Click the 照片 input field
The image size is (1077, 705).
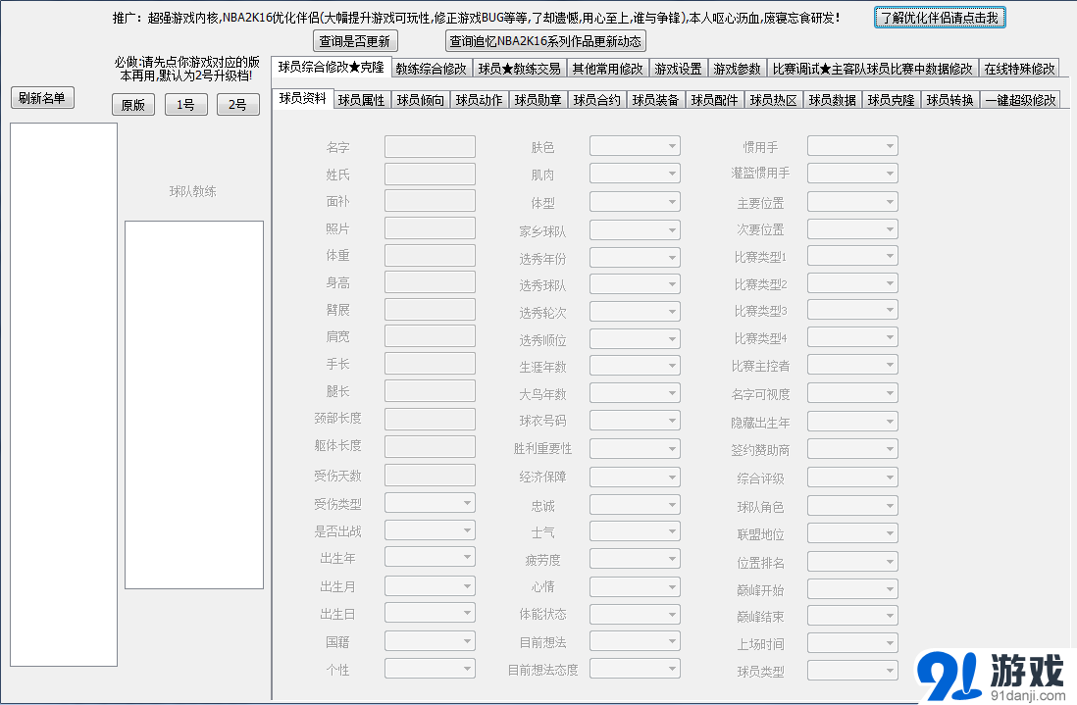[430, 227]
